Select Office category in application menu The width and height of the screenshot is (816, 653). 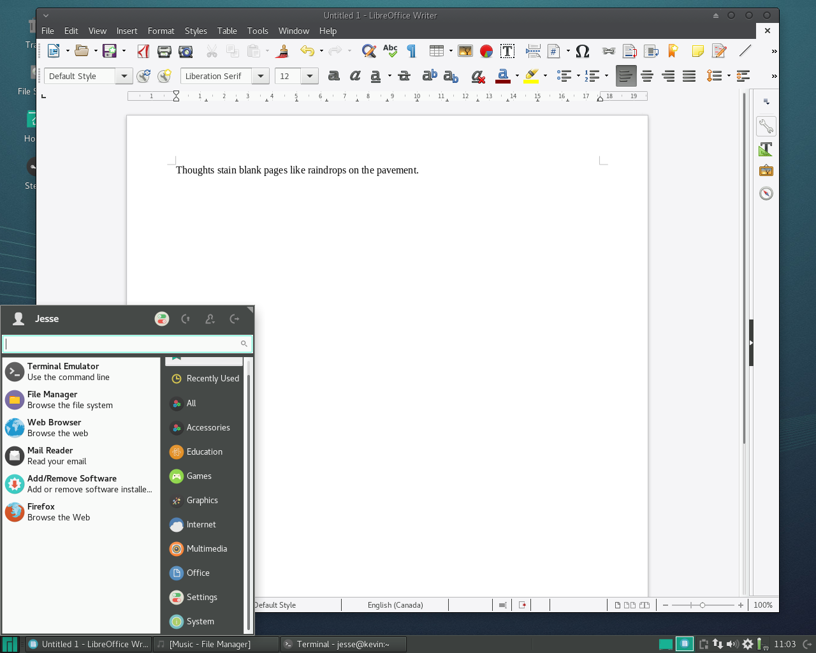point(204,573)
